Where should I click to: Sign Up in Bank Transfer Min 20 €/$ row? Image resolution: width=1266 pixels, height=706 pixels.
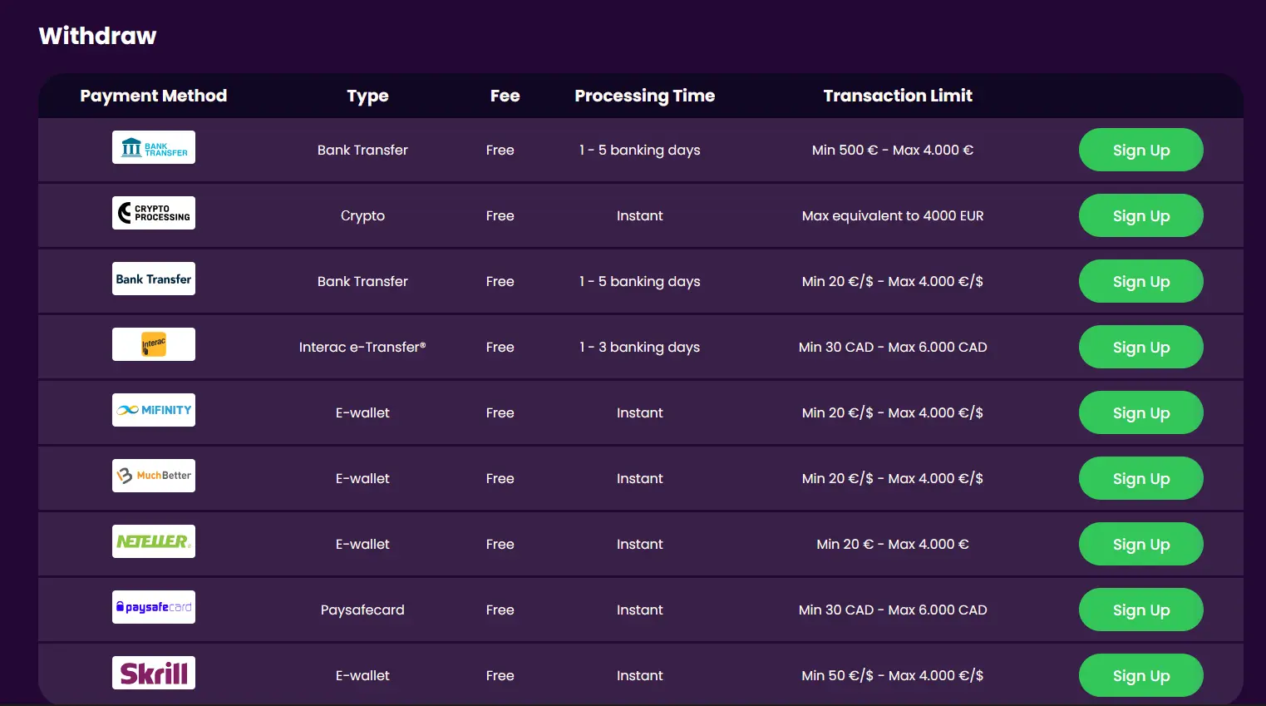click(1140, 281)
